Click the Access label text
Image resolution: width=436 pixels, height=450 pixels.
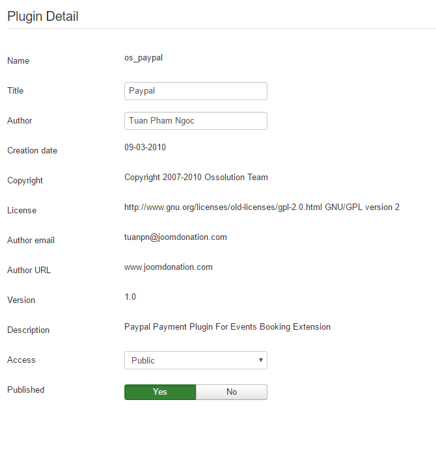pos(21,360)
